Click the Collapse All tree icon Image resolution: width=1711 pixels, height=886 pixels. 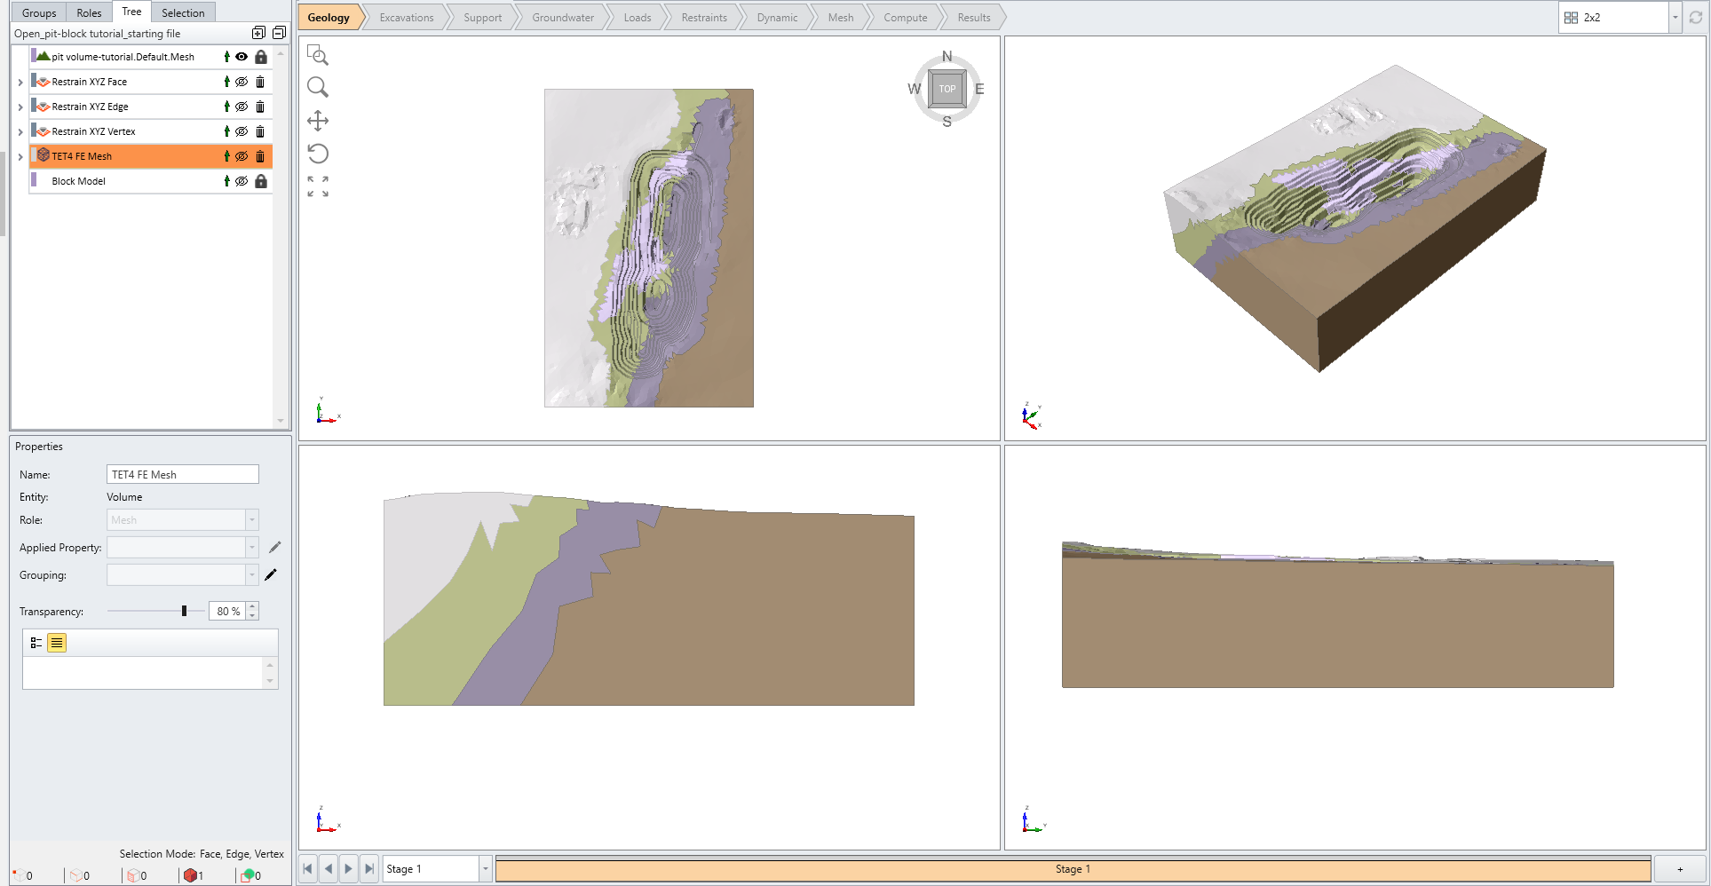(279, 33)
